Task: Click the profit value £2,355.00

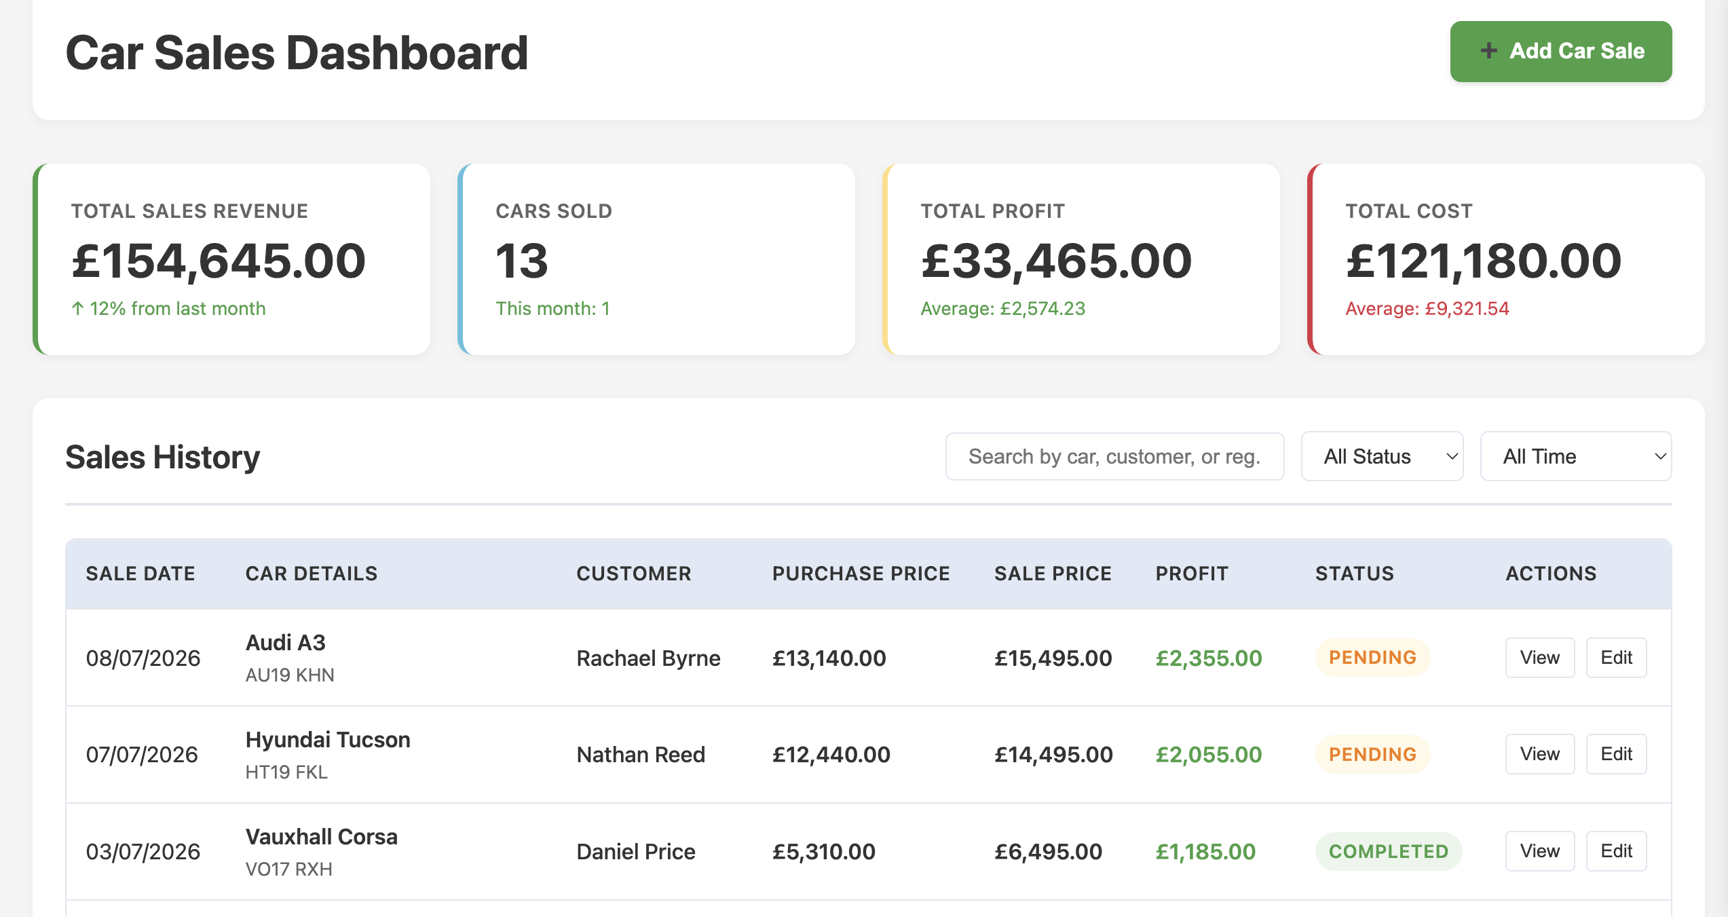Action: click(1209, 658)
